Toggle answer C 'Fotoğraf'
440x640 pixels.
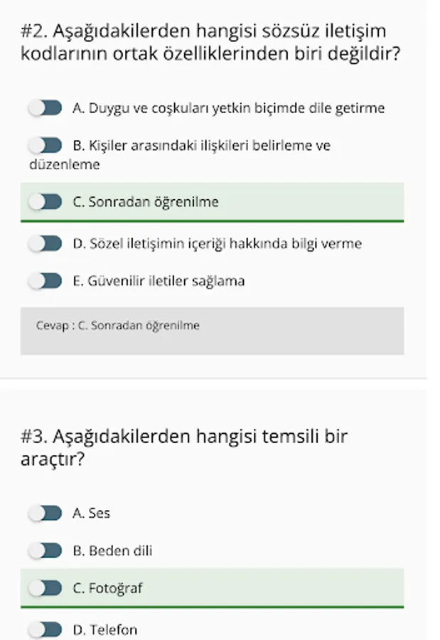click(45, 587)
